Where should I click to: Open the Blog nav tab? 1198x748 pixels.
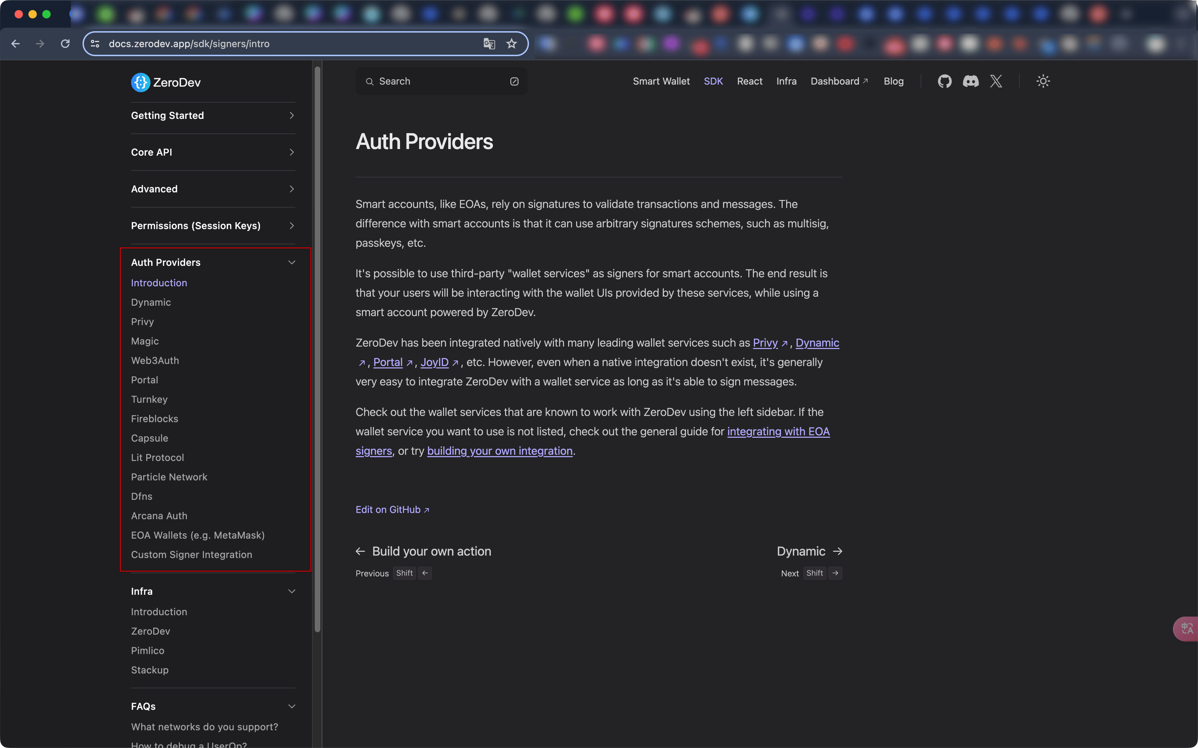893,81
